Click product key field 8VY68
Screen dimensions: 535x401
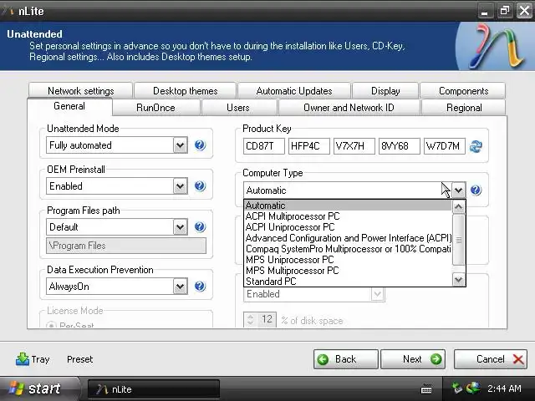tap(400, 146)
